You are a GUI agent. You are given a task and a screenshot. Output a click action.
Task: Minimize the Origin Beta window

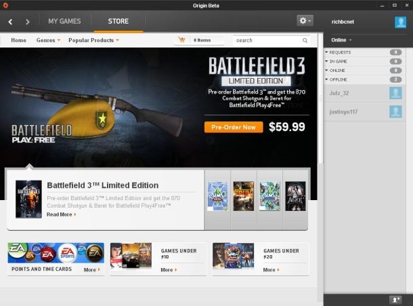pyautogui.click(x=382, y=5)
